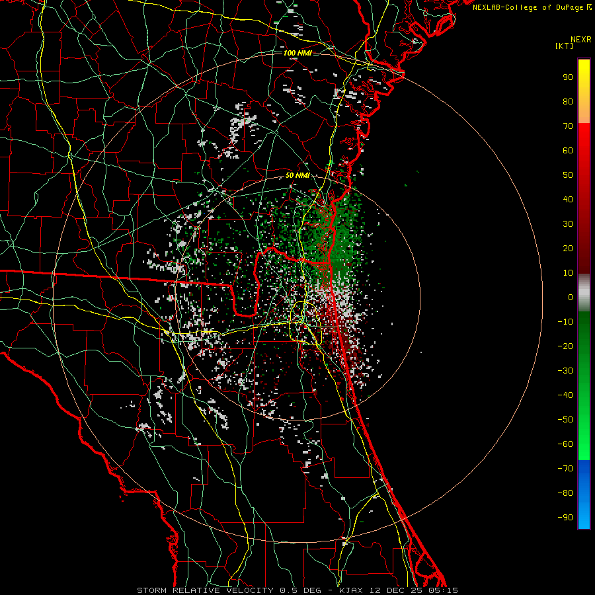Image resolution: width=595 pixels, height=595 pixels.
Task: Click the -20 value on the velocity scale
Action: point(565,346)
